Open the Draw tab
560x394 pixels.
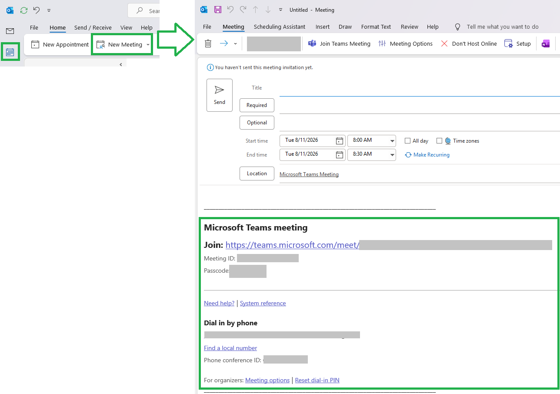coord(345,27)
